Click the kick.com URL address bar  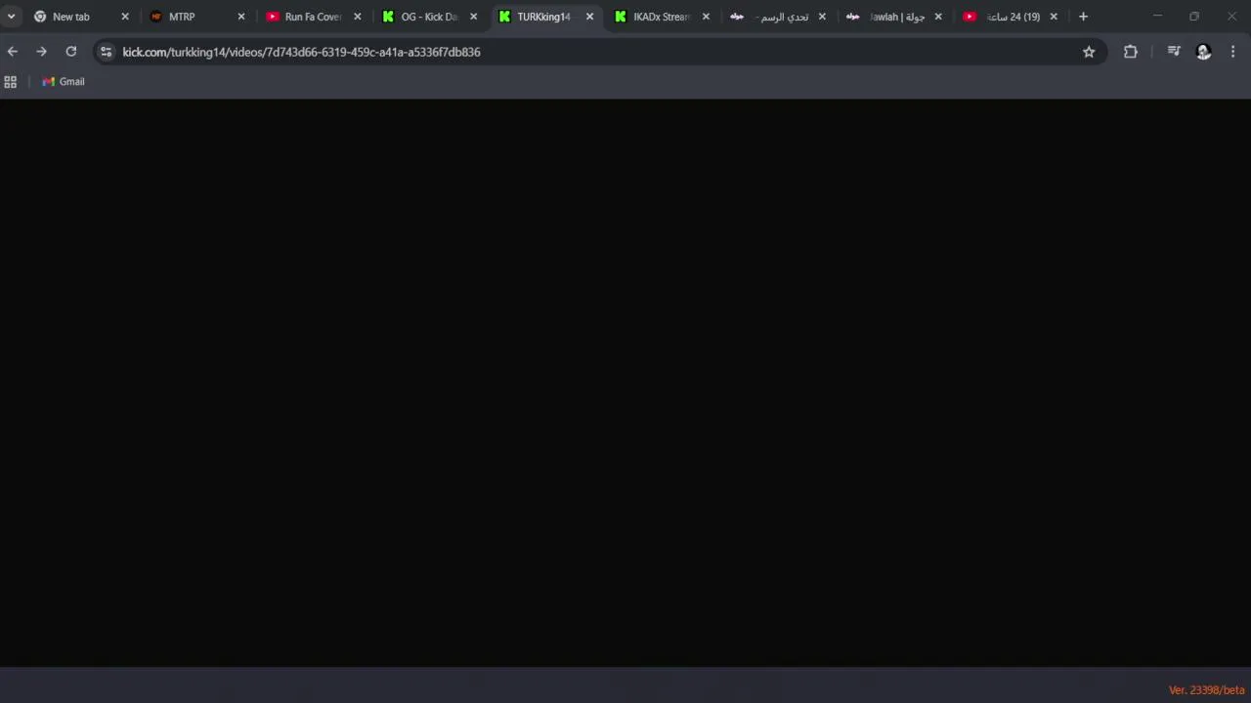tap(600, 52)
